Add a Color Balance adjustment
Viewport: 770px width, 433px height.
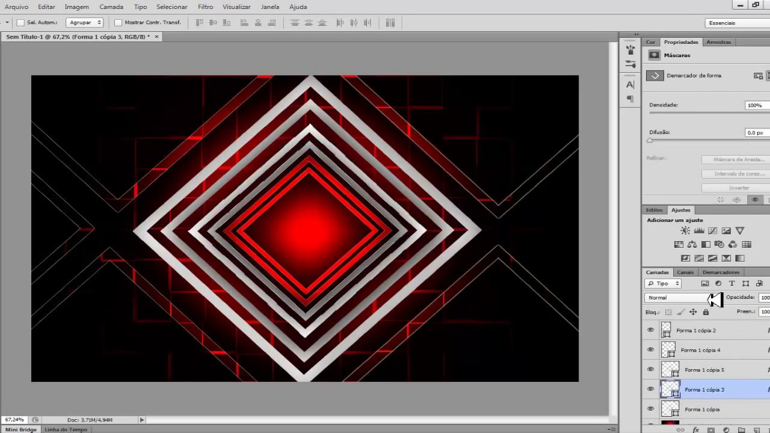(692, 245)
